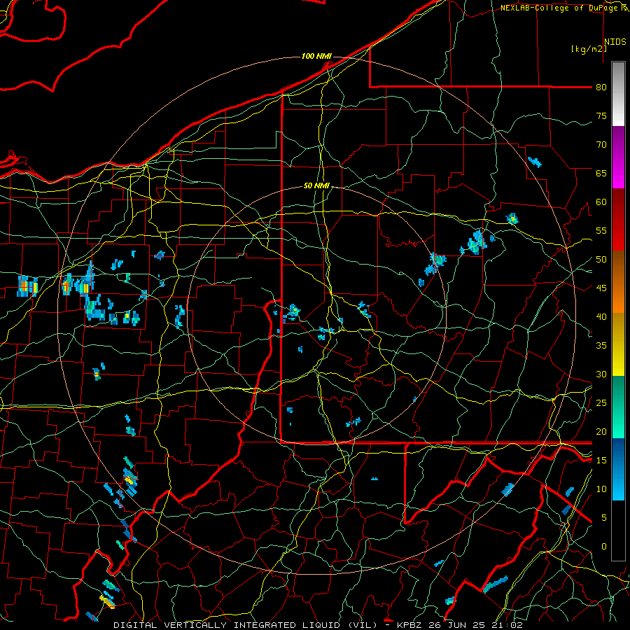Click the gray-white segment of the color bar

618,94
